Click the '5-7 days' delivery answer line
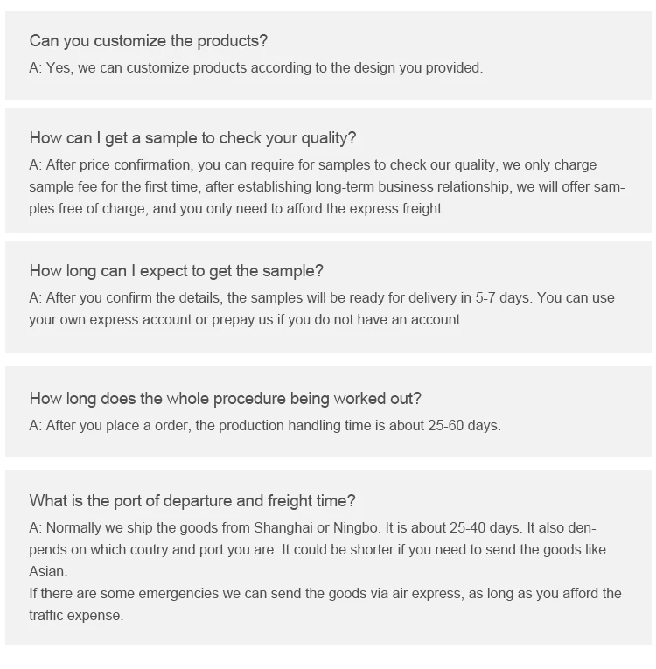Image resolution: width=656 pixels, height=669 pixels. [322, 298]
